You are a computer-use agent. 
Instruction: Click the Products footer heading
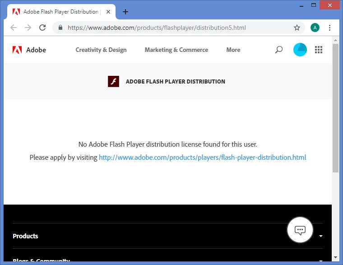(25, 236)
